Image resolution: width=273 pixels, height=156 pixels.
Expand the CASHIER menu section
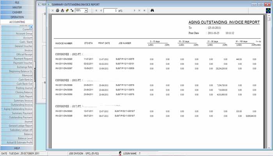pyautogui.click(x=17, y=12)
